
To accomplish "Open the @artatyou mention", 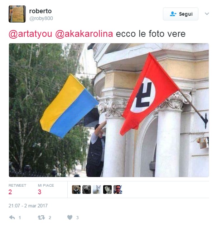I will point(30,34).
